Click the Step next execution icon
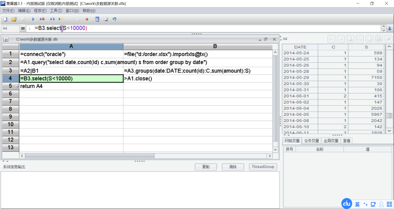 [x=52, y=19]
